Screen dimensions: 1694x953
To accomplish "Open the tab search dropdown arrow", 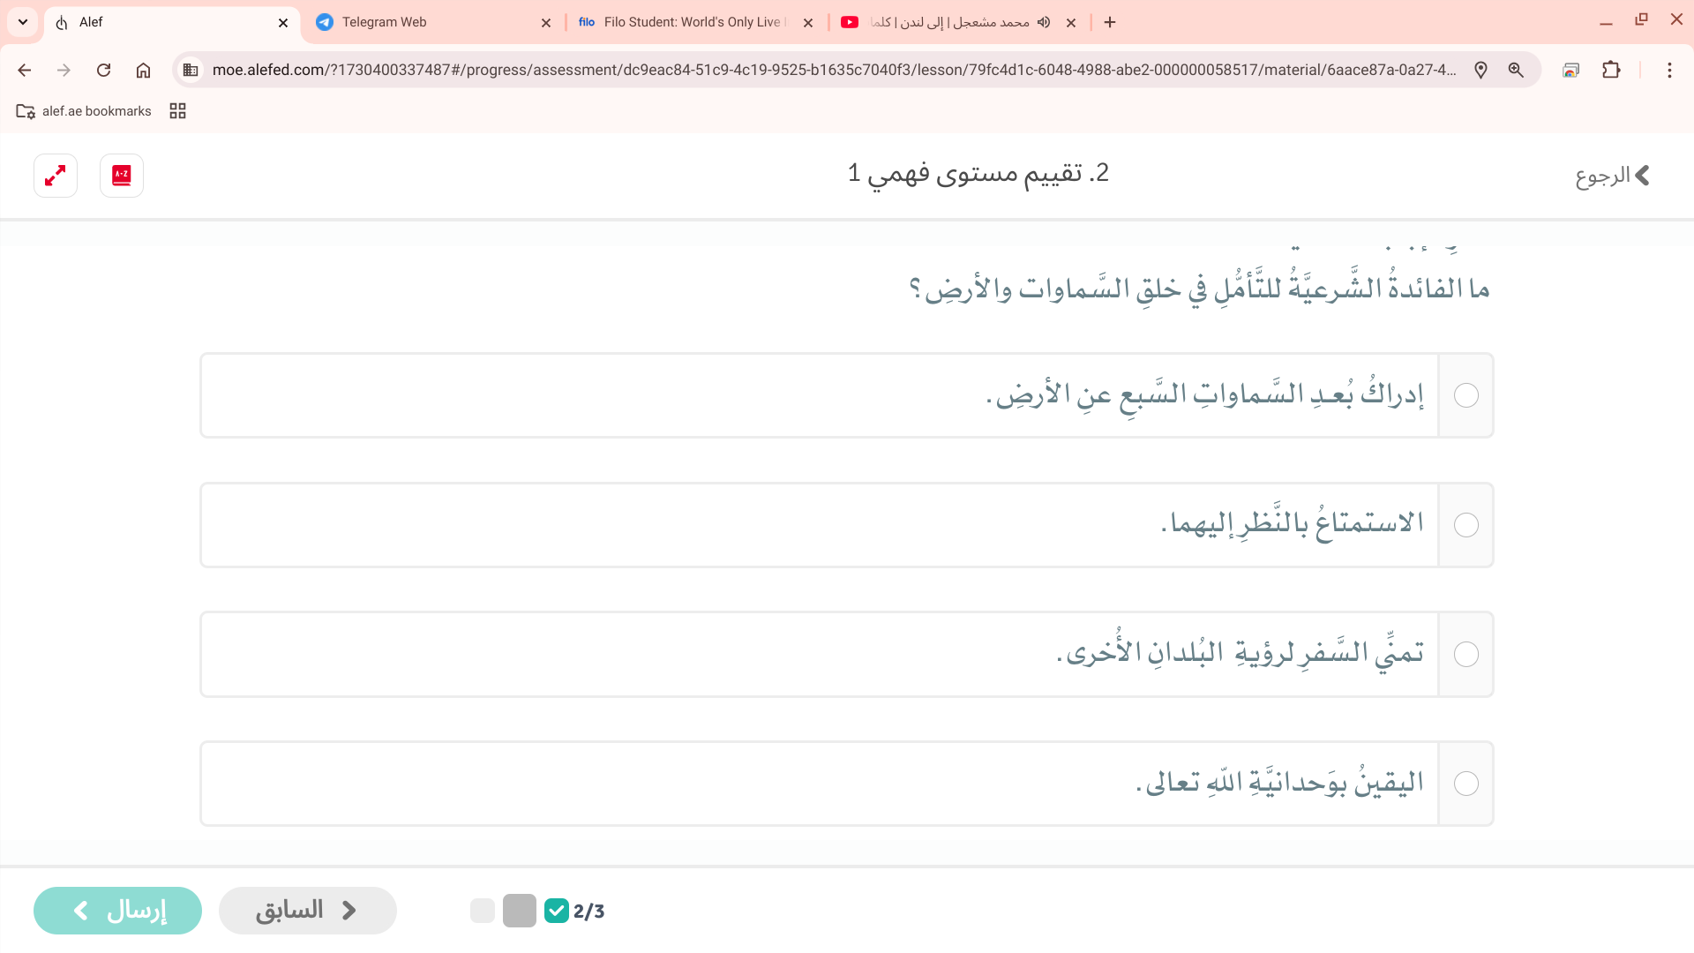I will 23,22.
